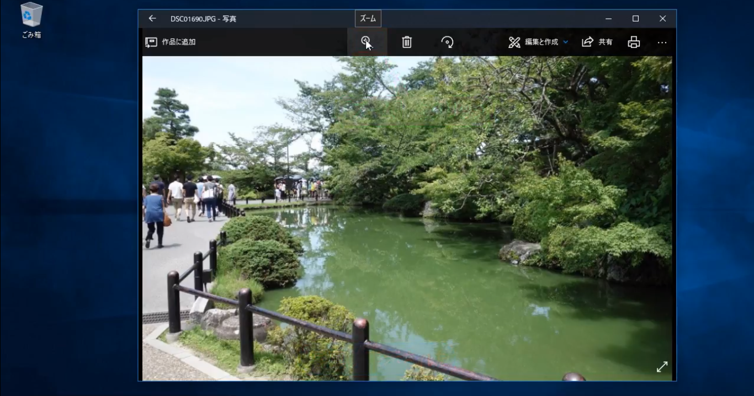Viewport: 754px width, 396px height.
Task: Click 作品に追加 button
Action: pyautogui.click(x=171, y=42)
